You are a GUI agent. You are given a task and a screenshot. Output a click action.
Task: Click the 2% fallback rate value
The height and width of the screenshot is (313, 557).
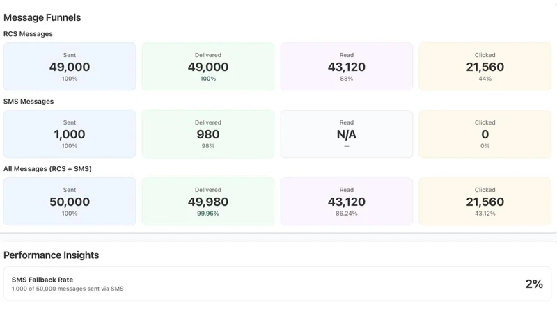[534, 284]
